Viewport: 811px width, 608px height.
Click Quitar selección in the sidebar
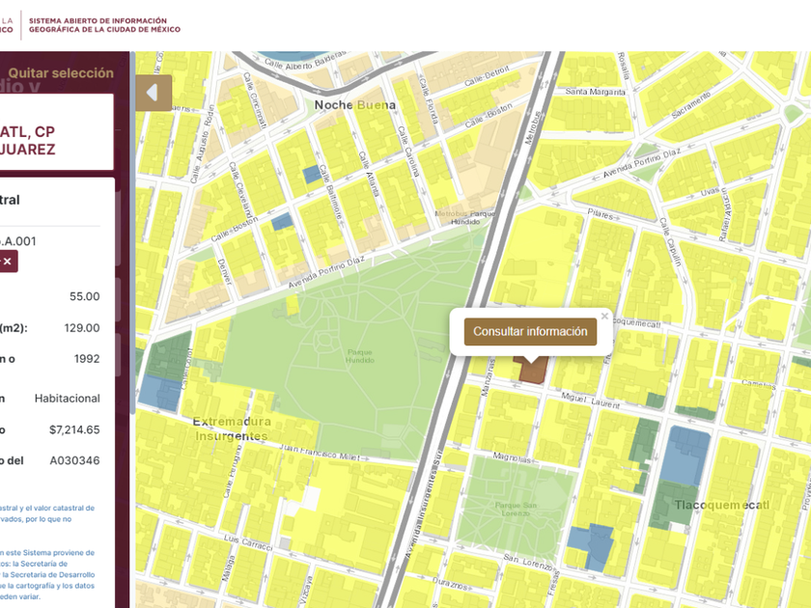click(x=61, y=73)
